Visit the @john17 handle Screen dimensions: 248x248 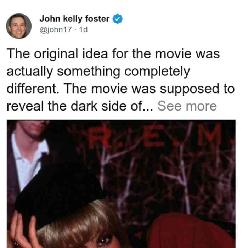tap(56, 29)
